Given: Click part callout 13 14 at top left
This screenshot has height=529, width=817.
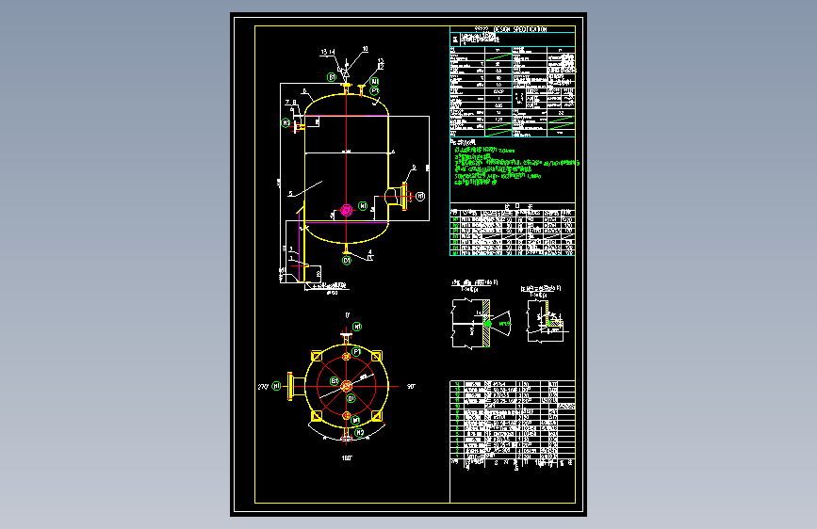Looking at the screenshot, I should (x=328, y=52).
